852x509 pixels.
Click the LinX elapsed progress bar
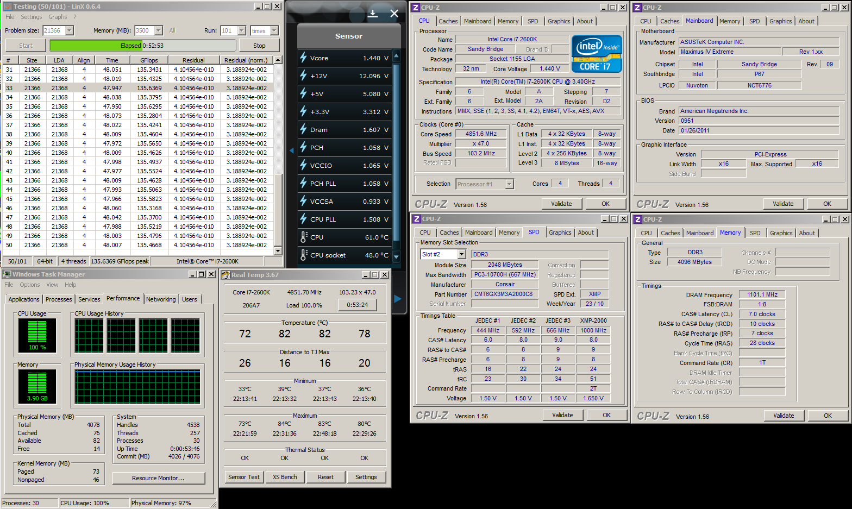pyautogui.click(x=142, y=46)
